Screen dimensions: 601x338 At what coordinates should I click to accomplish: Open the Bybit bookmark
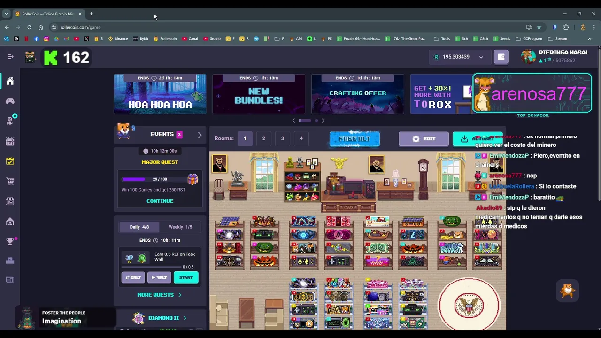pos(141,39)
